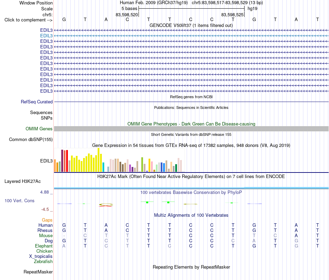Open 'Short Genetic Variants from dbSNP release 155'
This screenshot has height=280, width=329.
[x=191, y=134]
